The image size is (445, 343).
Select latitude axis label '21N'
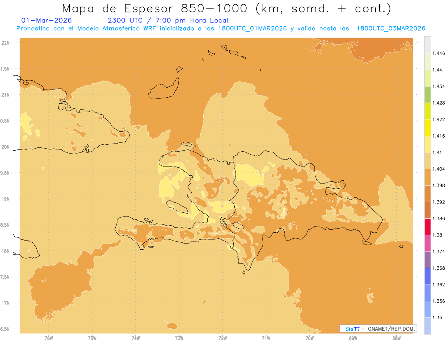tap(6, 95)
